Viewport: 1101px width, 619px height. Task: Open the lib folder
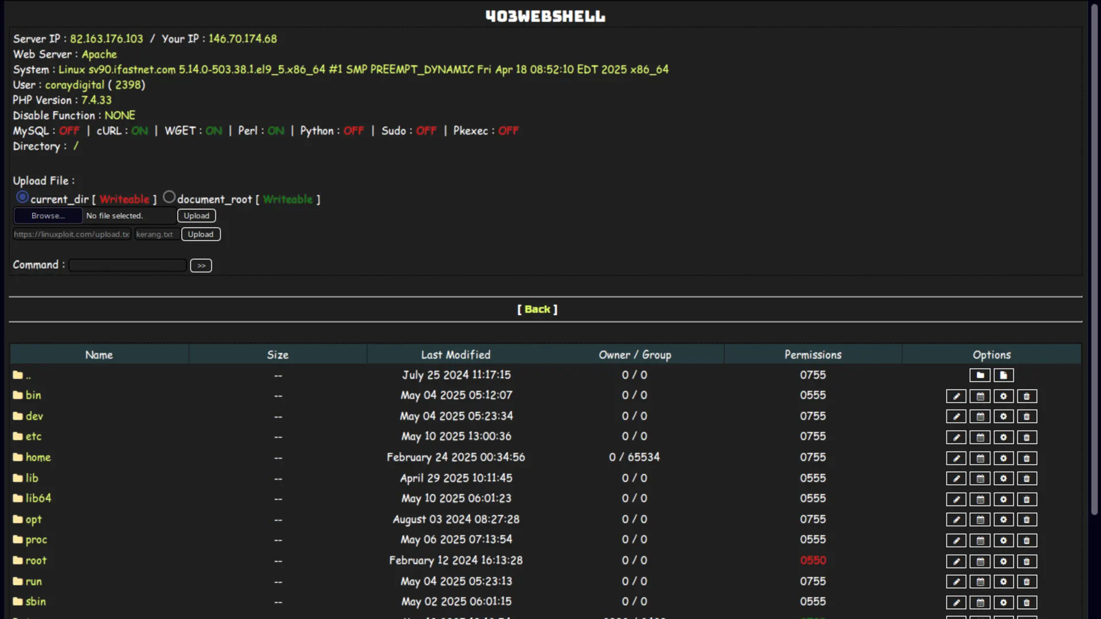point(32,478)
